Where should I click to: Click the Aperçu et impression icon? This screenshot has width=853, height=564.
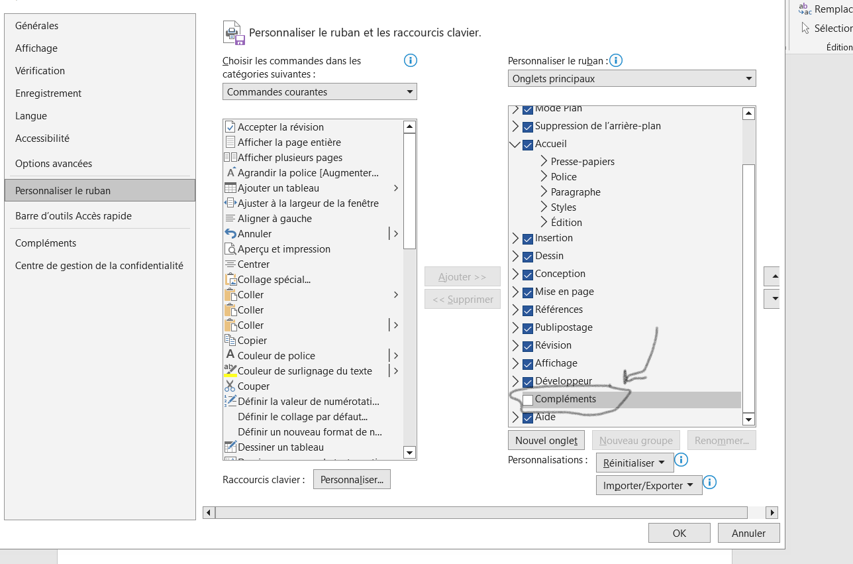230,249
